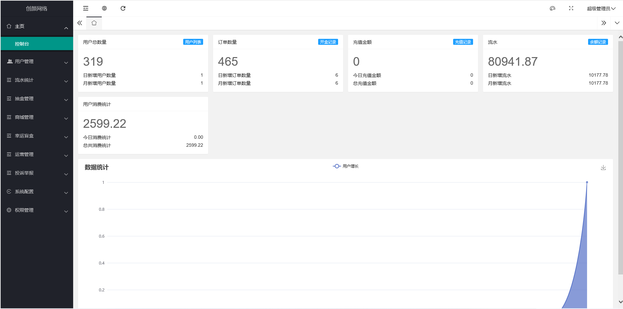Expand the 用户管理 sidebar menu
The height and width of the screenshot is (309, 623).
click(37, 62)
